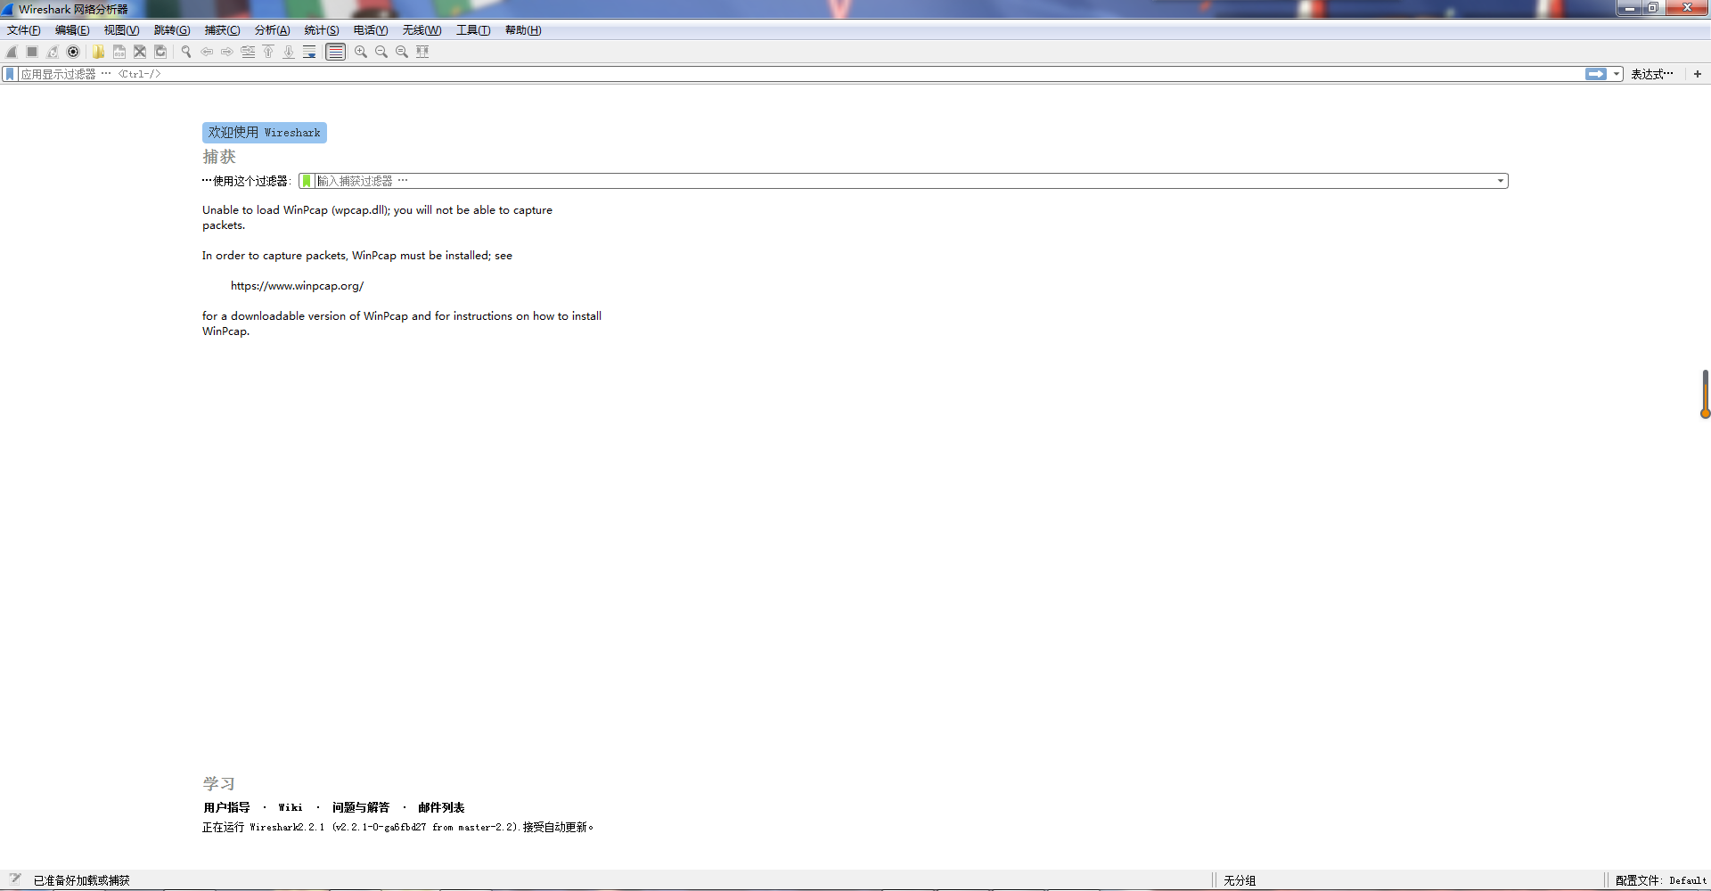This screenshot has height=891, width=1711.
Task: Open the 统计(S) menu
Action: [322, 30]
